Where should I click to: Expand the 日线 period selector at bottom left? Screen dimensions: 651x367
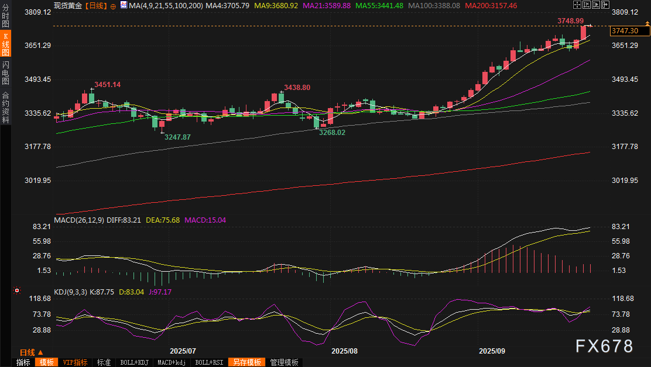point(31,352)
